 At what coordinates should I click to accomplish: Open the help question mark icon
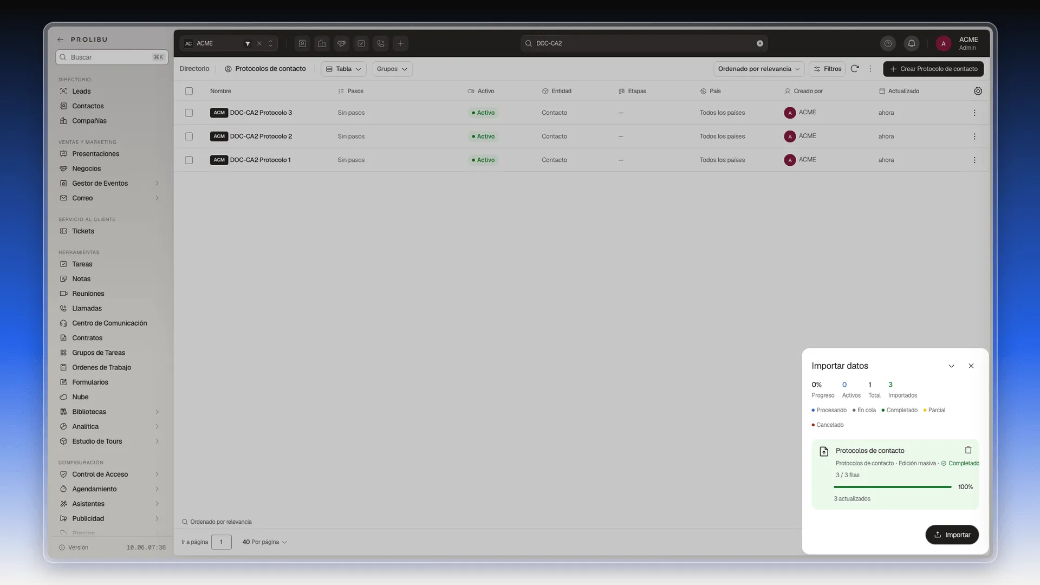[888, 43]
